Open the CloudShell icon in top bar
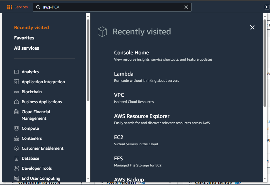 pyautogui.click(x=267, y=7)
